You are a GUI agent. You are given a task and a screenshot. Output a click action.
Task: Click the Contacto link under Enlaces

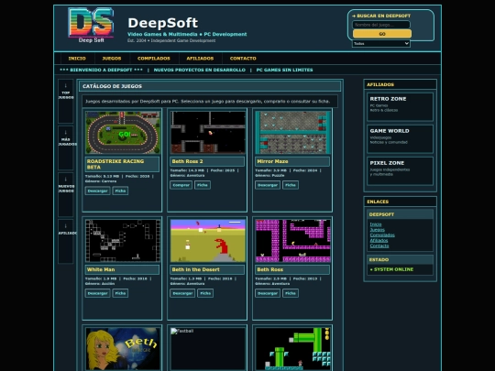click(379, 246)
